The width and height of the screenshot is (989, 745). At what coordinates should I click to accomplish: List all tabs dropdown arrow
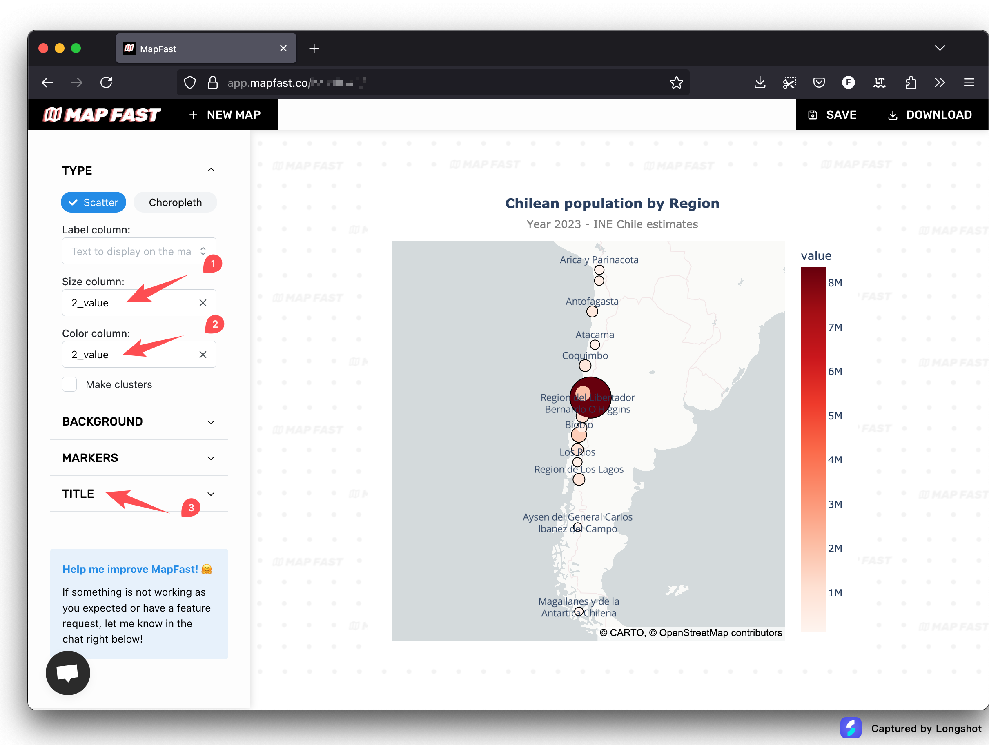tap(940, 48)
